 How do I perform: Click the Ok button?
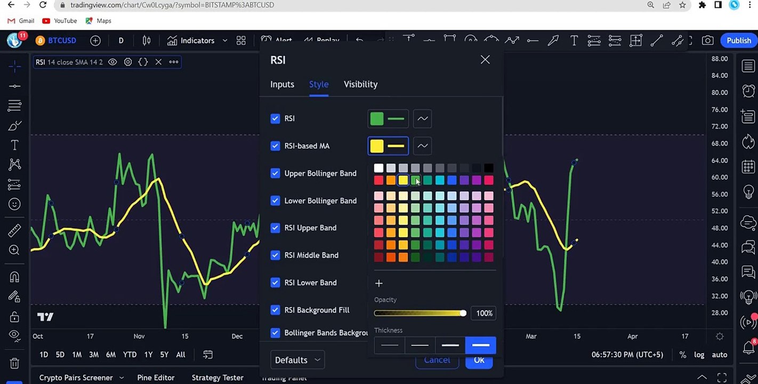pyautogui.click(x=479, y=360)
